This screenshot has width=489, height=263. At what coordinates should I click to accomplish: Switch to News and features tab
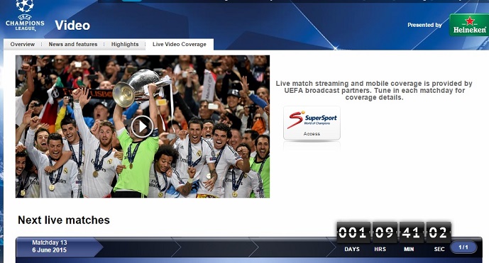point(73,44)
